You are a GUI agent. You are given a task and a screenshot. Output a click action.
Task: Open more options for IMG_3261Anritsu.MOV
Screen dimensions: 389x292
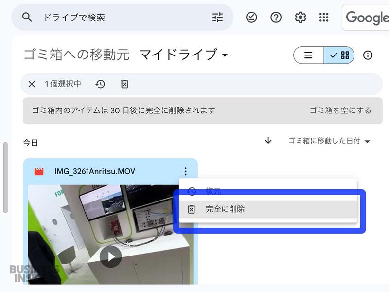coord(185,171)
